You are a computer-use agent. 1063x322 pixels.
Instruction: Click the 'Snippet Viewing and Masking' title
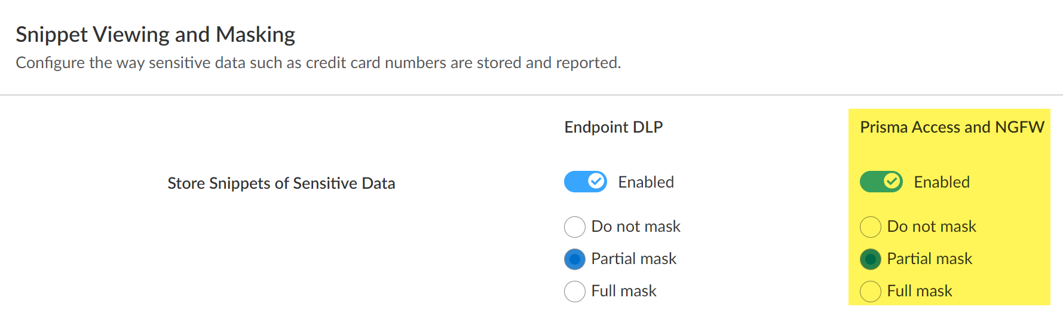(155, 35)
